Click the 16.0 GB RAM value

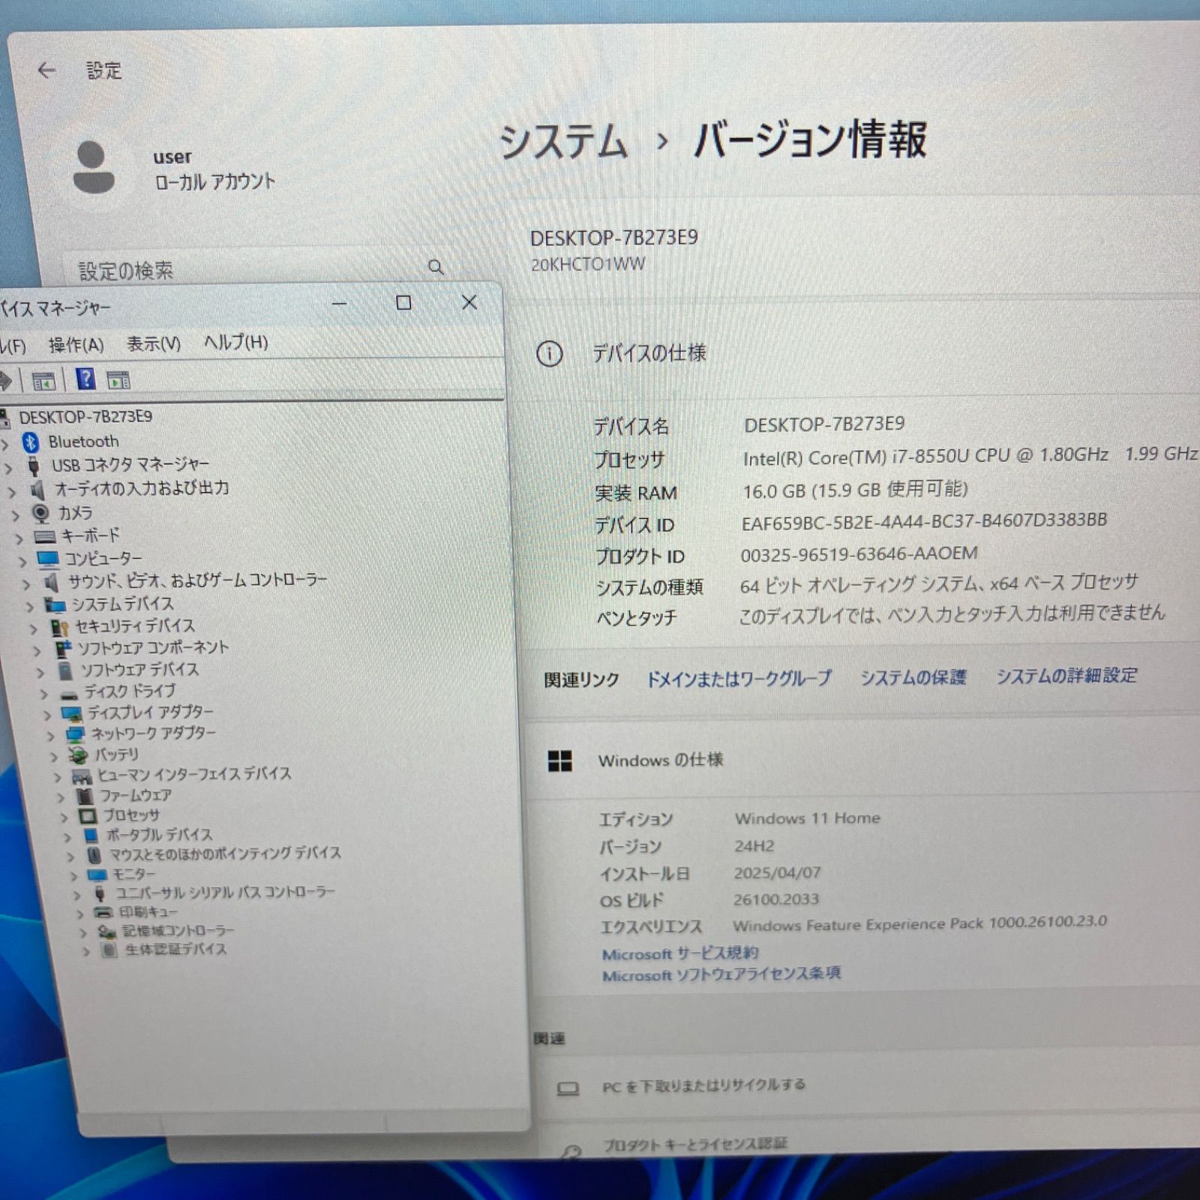point(855,490)
